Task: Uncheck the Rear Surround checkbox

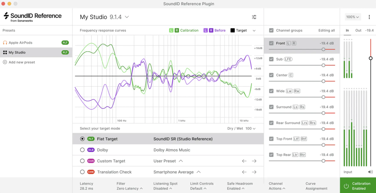Action: coord(271,123)
